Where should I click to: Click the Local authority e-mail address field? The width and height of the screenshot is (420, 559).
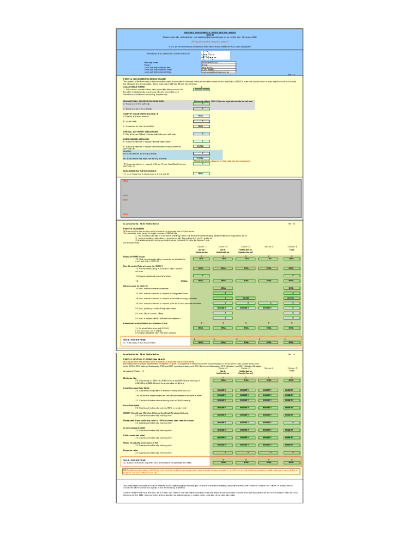click(x=220, y=72)
